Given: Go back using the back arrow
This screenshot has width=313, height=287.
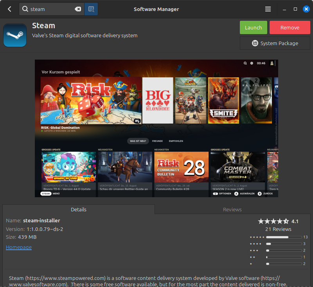Looking at the screenshot, I should (9, 9).
